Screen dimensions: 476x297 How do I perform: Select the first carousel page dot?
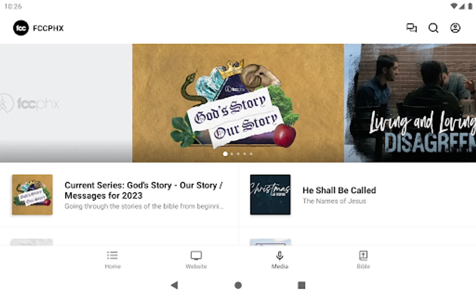(x=225, y=154)
